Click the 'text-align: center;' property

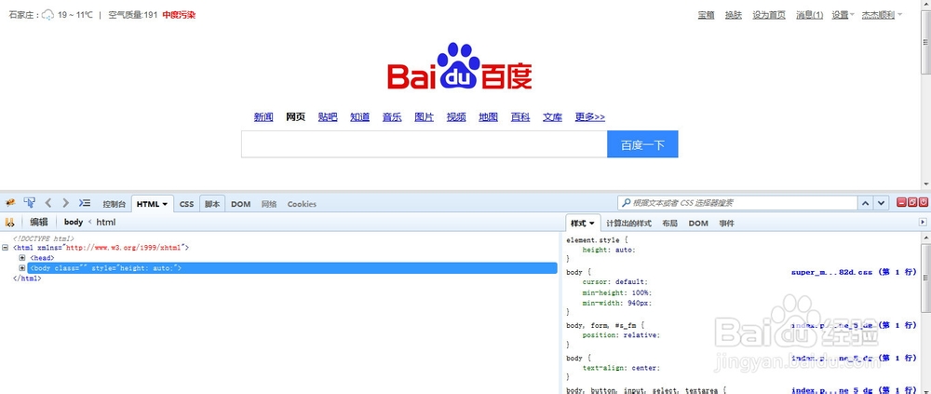[620, 368]
